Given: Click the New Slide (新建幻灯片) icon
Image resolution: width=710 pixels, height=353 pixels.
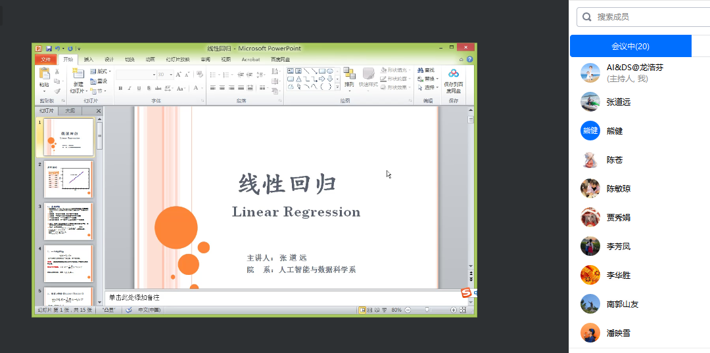Looking at the screenshot, I should 78,74.
